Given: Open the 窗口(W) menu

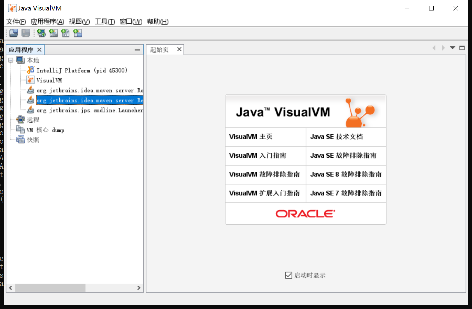Looking at the screenshot, I should coord(131,22).
